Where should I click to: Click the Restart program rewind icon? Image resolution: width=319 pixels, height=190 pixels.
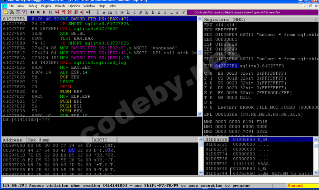(x=32, y=12)
